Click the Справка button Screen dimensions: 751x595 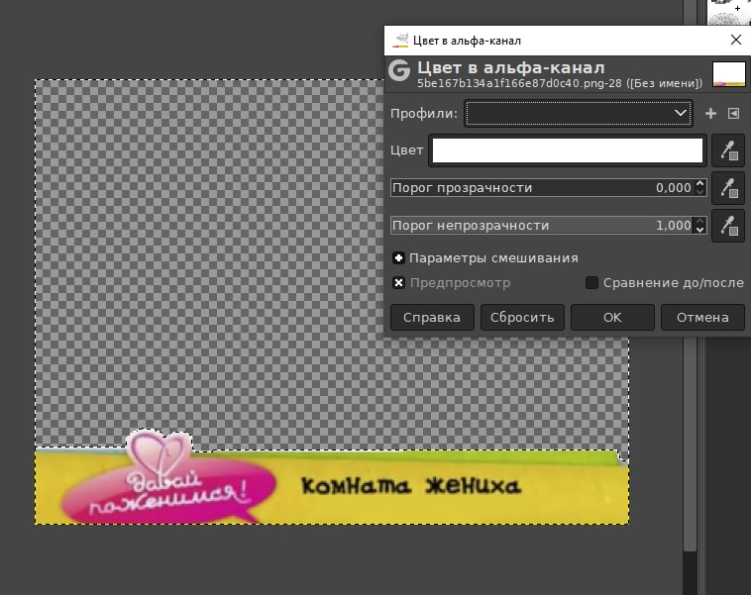point(432,318)
